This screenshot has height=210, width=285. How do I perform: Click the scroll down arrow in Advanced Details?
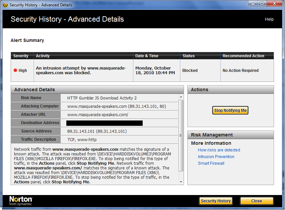click(181, 182)
